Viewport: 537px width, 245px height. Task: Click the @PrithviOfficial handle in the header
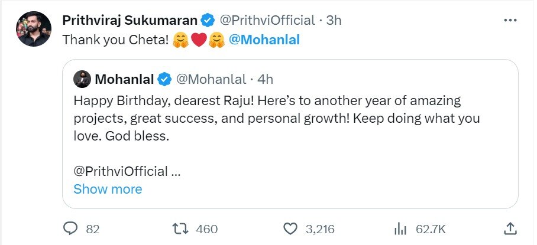pos(267,20)
